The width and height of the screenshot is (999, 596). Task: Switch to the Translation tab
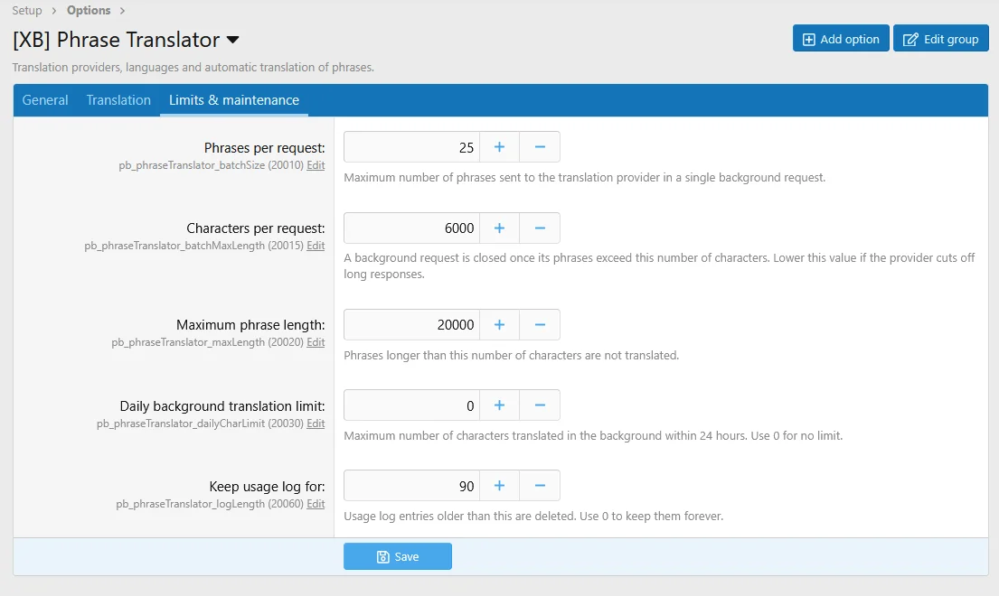[118, 100]
